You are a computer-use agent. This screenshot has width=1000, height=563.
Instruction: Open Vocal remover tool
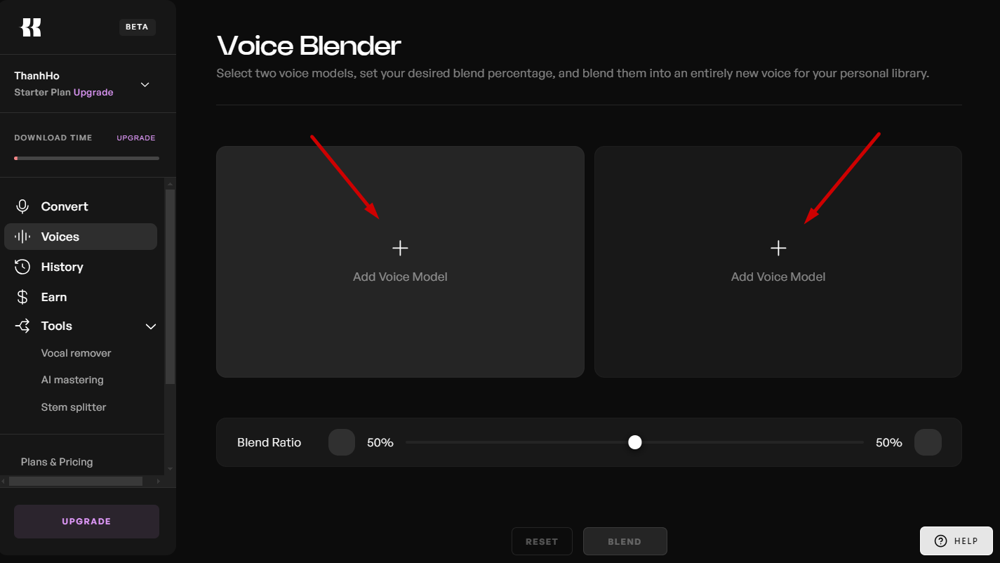[76, 353]
